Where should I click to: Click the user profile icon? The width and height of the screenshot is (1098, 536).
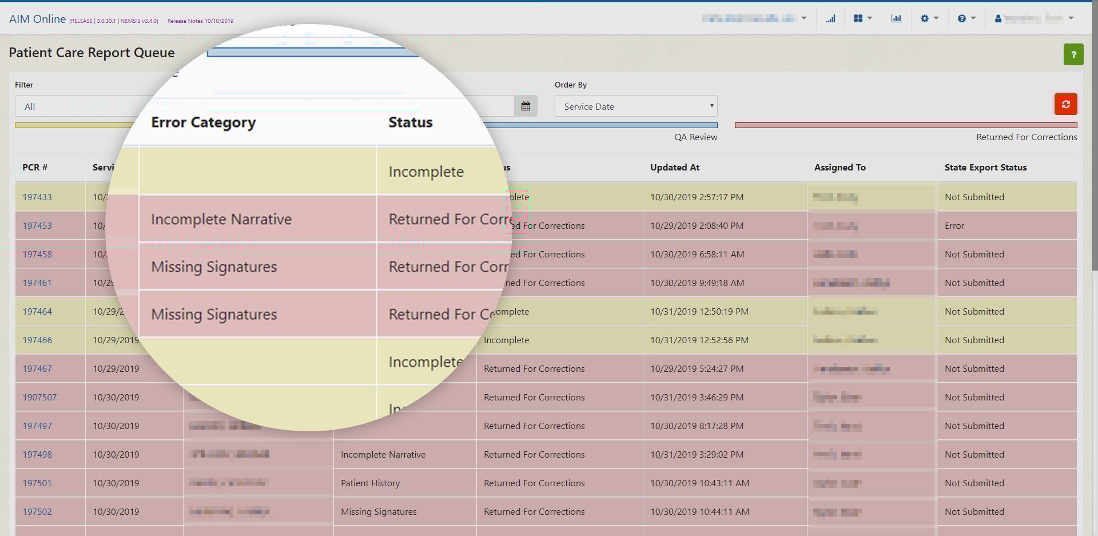998,18
